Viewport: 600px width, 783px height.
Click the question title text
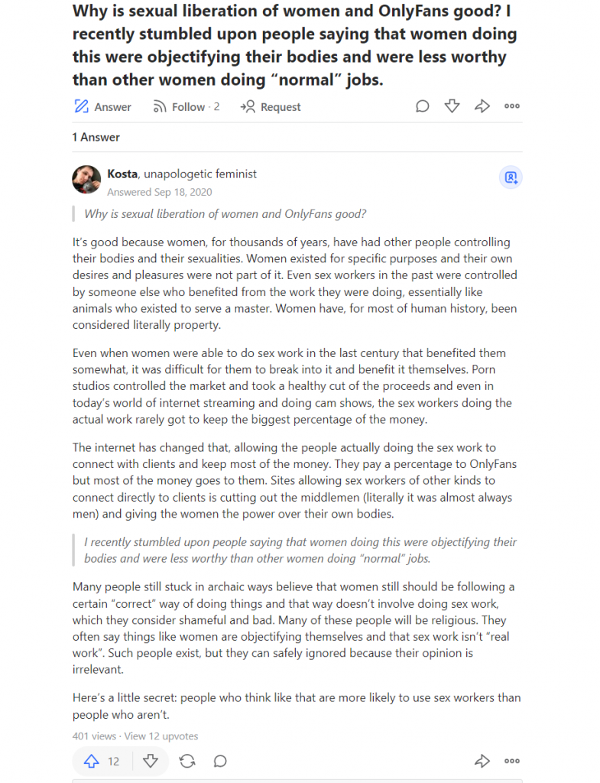pos(294,45)
